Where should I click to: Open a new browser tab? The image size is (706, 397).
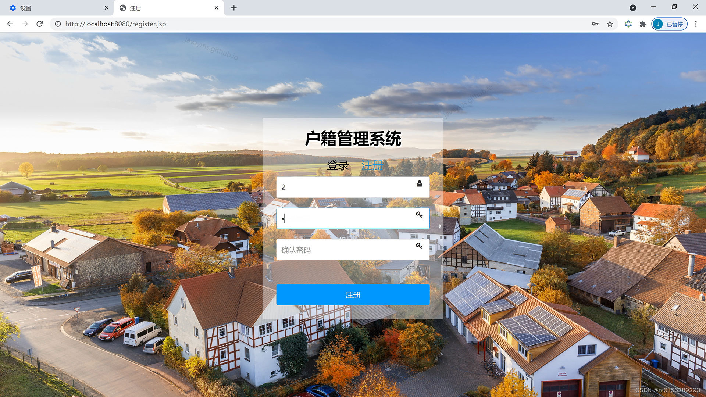(234, 8)
